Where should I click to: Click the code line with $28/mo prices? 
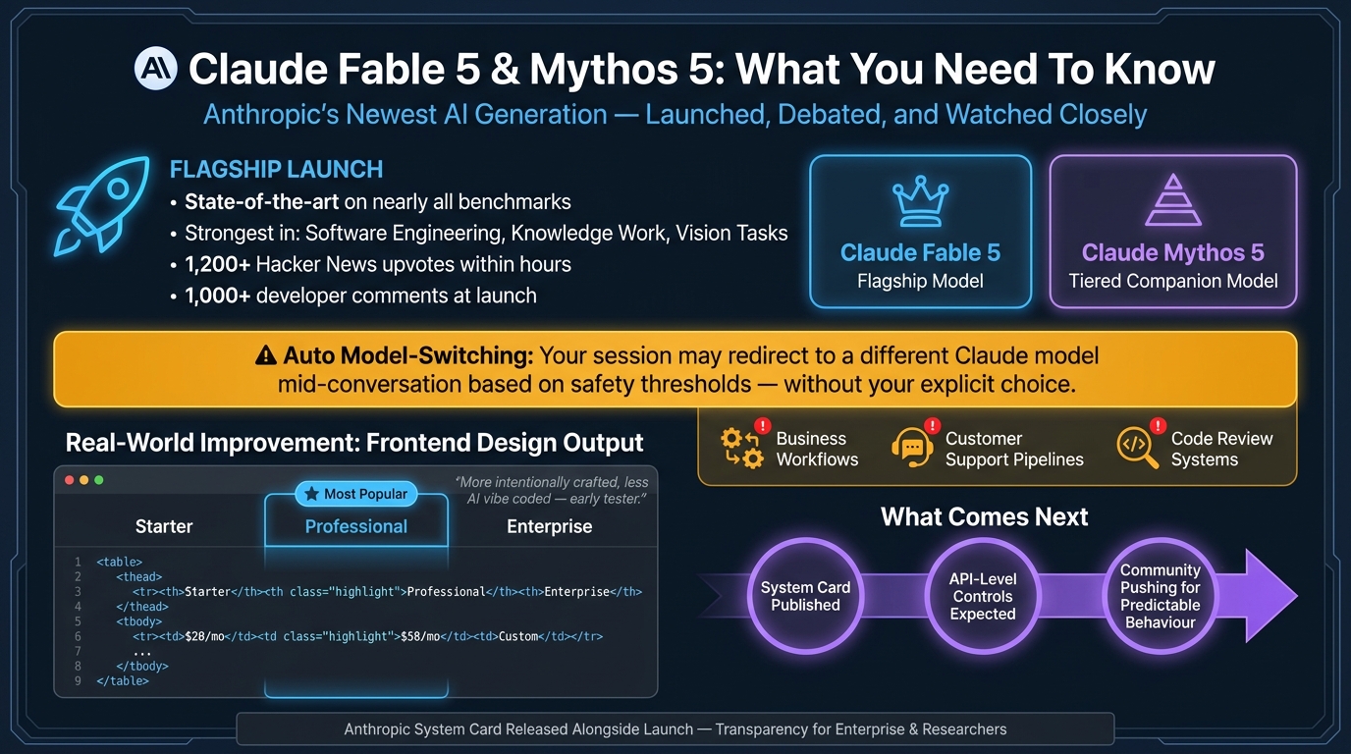tap(367, 636)
